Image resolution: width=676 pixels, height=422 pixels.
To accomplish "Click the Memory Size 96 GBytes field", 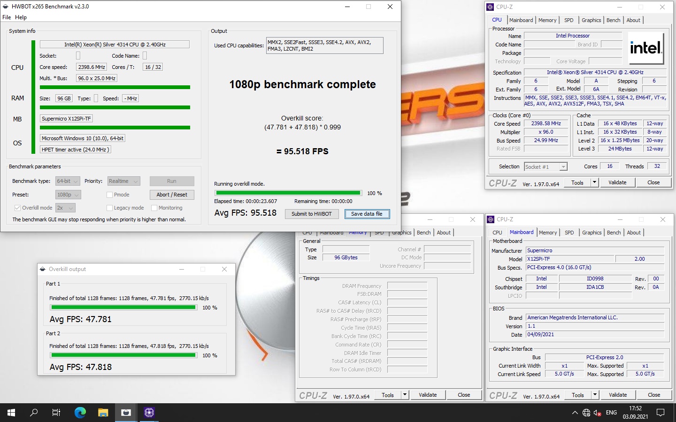I will [346, 257].
